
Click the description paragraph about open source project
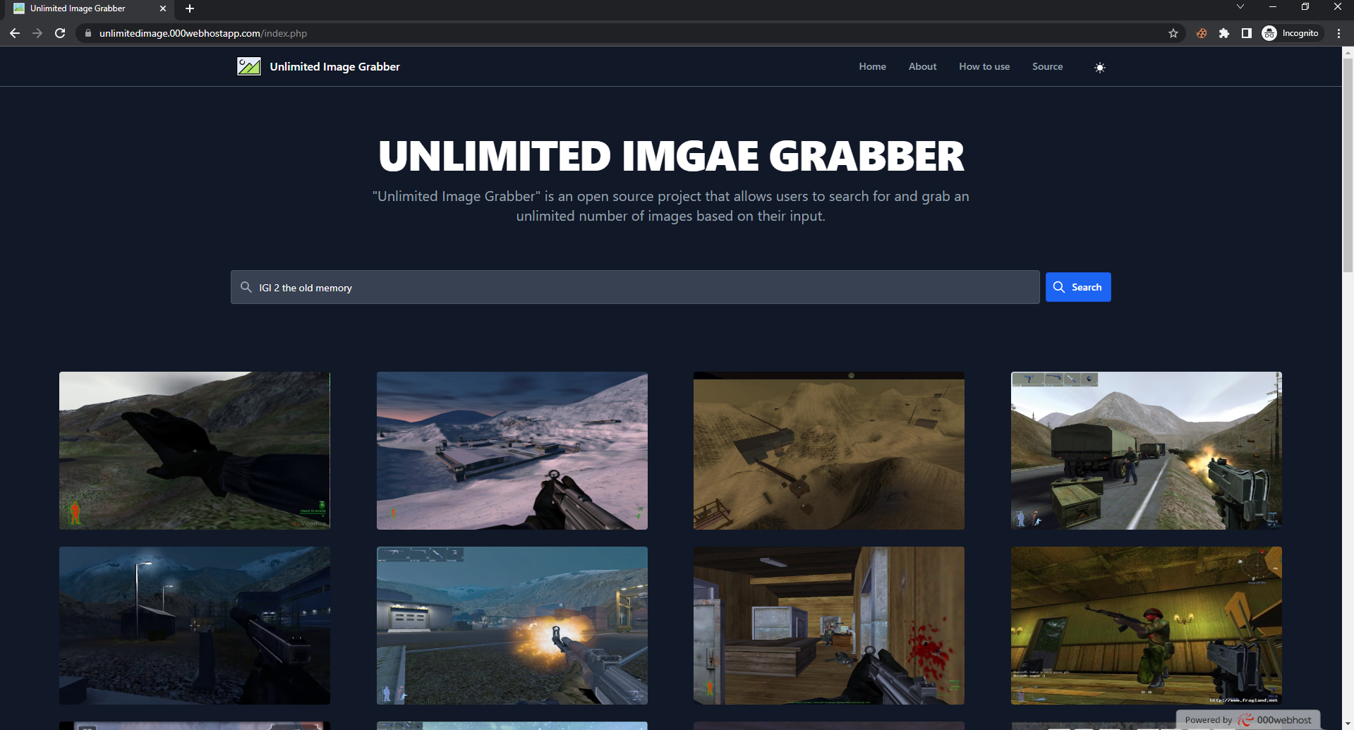point(670,206)
